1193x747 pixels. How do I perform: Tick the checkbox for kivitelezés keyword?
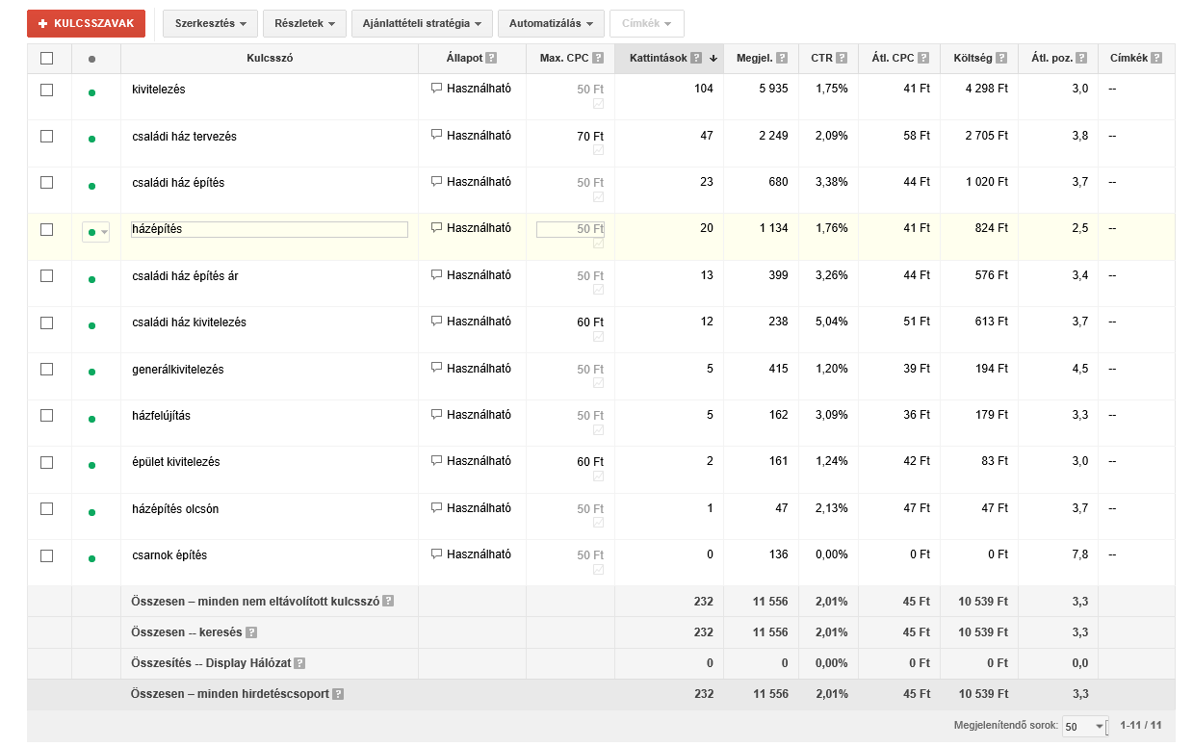click(46, 90)
